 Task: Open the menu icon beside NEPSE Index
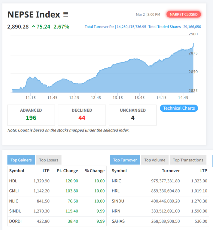tap(66, 14)
